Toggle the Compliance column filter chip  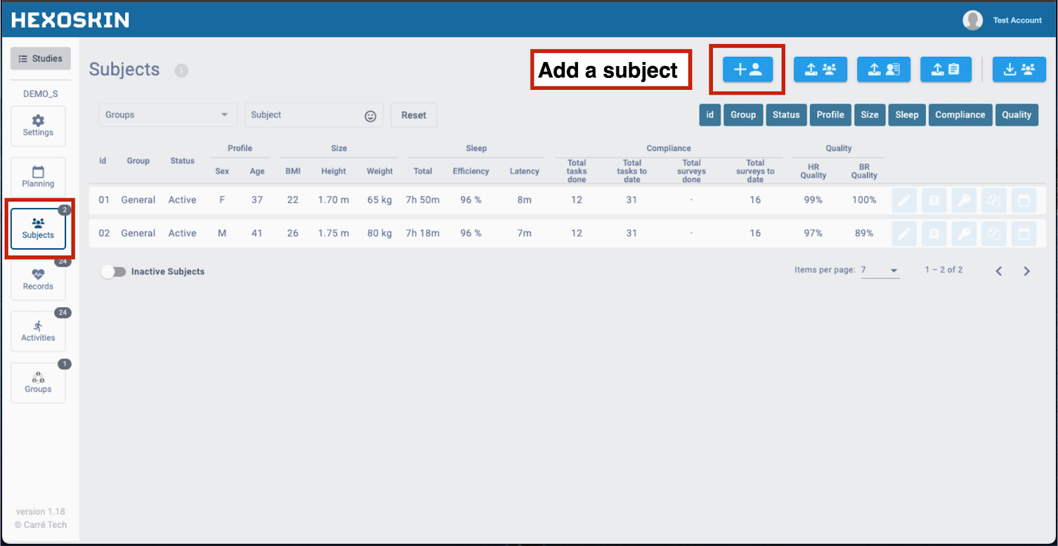[959, 115]
